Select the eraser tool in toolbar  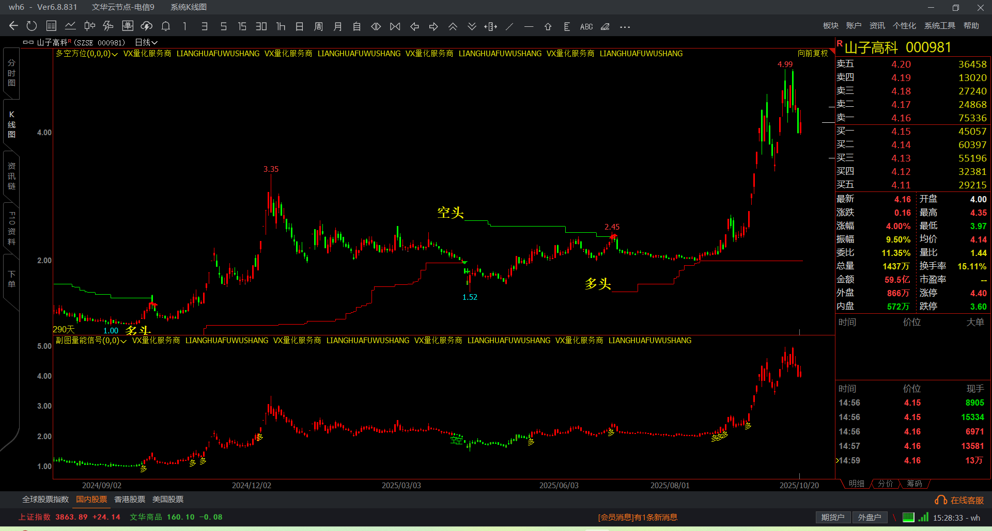(x=605, y=26)
